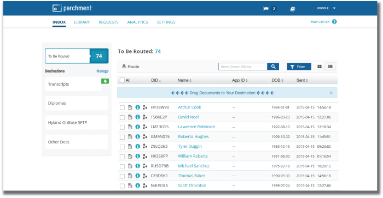Open document icon for Arthur Cook
This screenshot has width=383, height=198.
[130, 107]
